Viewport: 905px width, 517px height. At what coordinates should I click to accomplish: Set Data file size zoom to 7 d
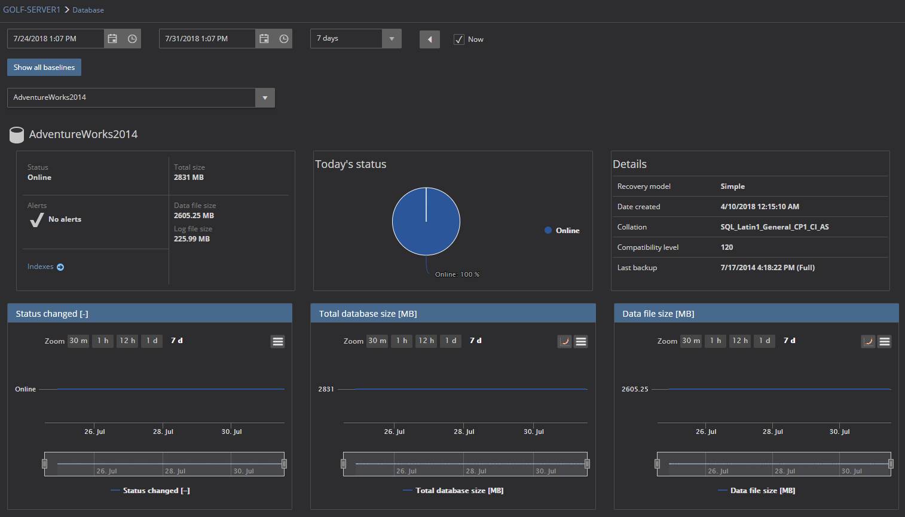coord(790,341)
